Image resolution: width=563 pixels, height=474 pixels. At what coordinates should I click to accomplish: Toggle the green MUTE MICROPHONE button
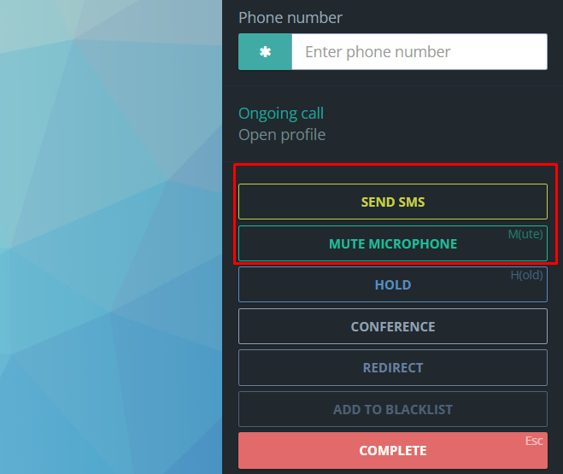tap(392, 244)
